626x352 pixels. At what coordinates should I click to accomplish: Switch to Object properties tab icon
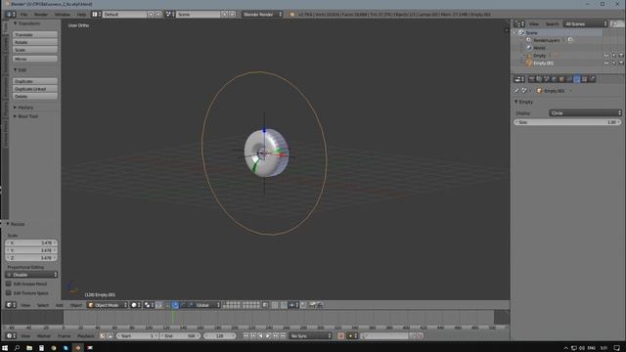(561, 79)
